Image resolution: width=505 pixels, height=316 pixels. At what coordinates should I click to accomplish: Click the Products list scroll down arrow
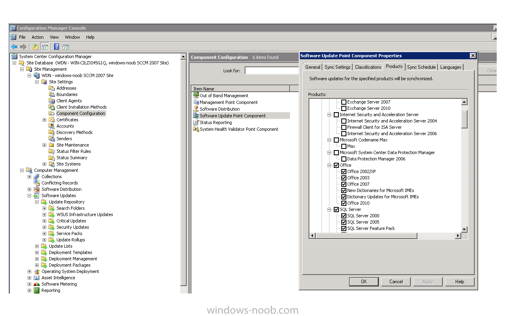pos(464,229)
